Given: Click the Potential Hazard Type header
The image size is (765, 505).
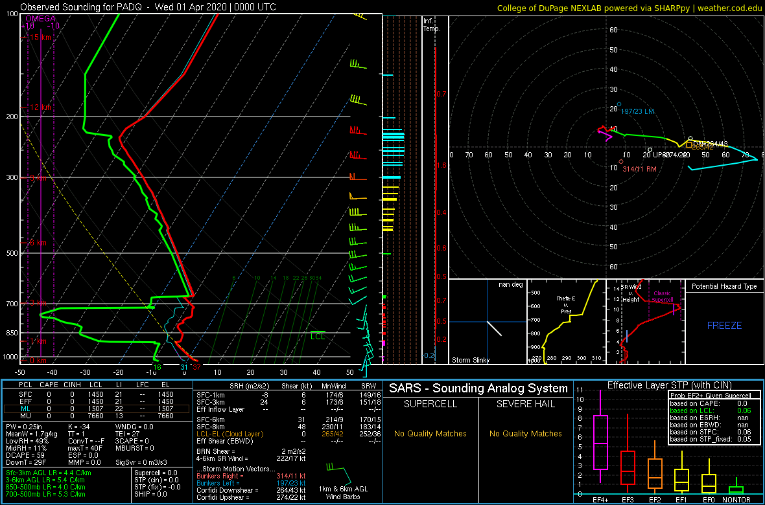Looking at the screenshot, I should (725, 287).
